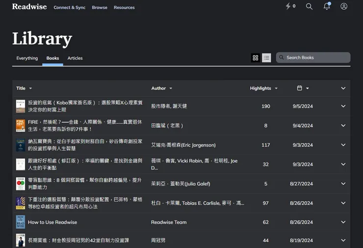Click the FIRE book cover thumbnail
Screen dimensions: 363x248
(x=21, y=126)
